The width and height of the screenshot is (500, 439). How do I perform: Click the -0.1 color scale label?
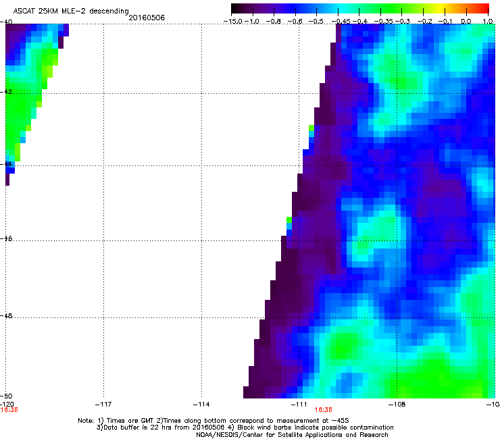(445, 22)
